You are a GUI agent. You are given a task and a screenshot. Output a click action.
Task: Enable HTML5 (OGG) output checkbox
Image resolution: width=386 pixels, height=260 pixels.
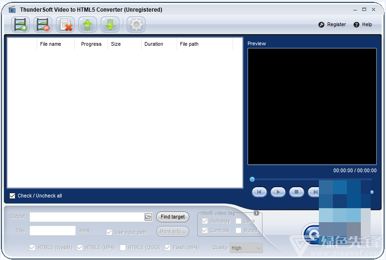[x=123, y=247]
